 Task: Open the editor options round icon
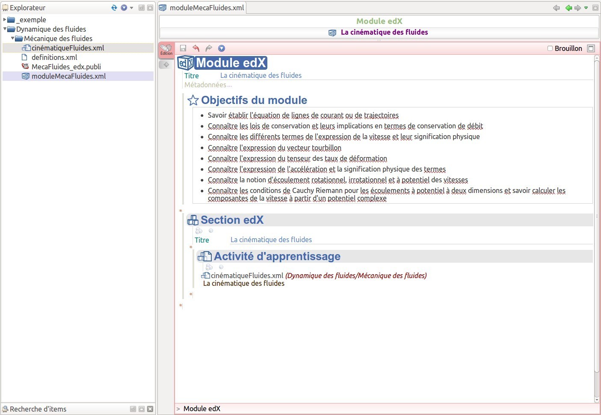pos(222,48)
